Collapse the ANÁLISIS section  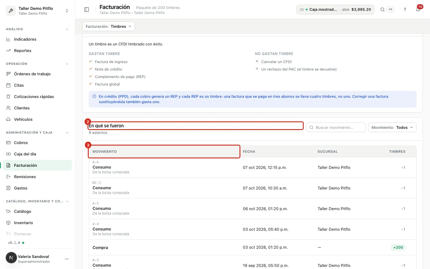[67, 29]
